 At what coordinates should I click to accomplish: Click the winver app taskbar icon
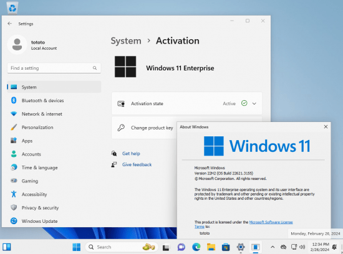click(255, 247)
